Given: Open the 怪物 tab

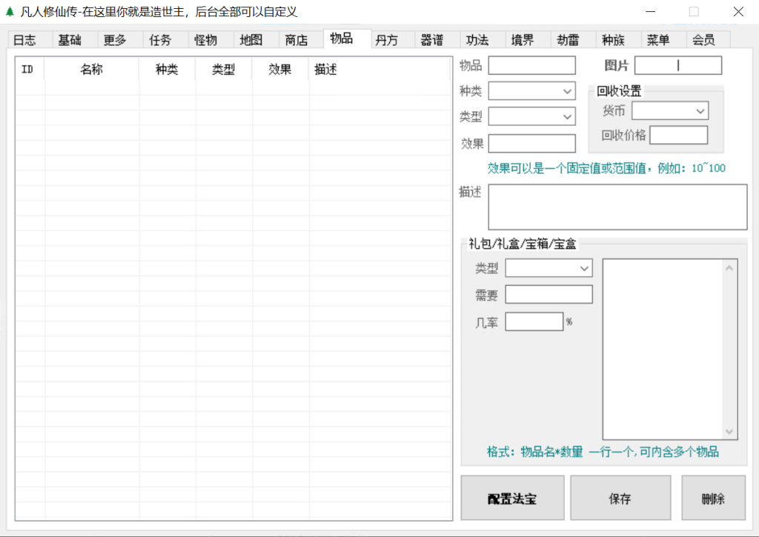Looking at the screenshot, I should tap(205, 40).
